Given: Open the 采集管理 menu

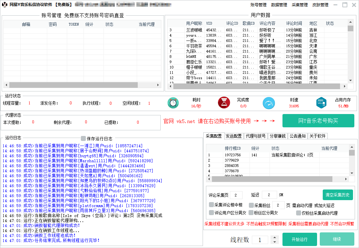Looking at the screenshot, I should pos(300,5).
